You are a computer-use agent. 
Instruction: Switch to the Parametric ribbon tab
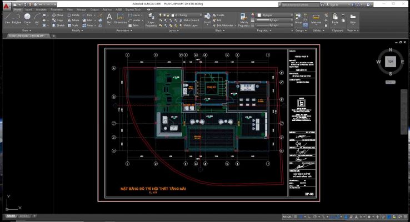[x=57, y=9]
